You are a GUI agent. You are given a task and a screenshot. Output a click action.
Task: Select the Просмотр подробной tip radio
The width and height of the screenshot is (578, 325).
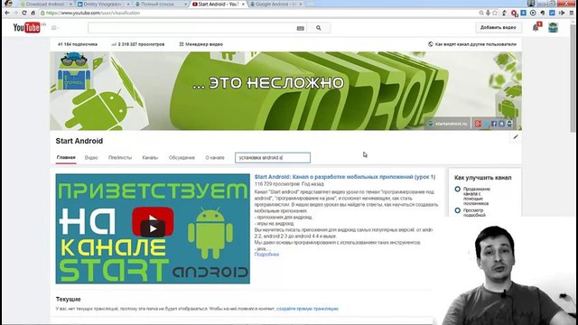[x=458, y=210]
